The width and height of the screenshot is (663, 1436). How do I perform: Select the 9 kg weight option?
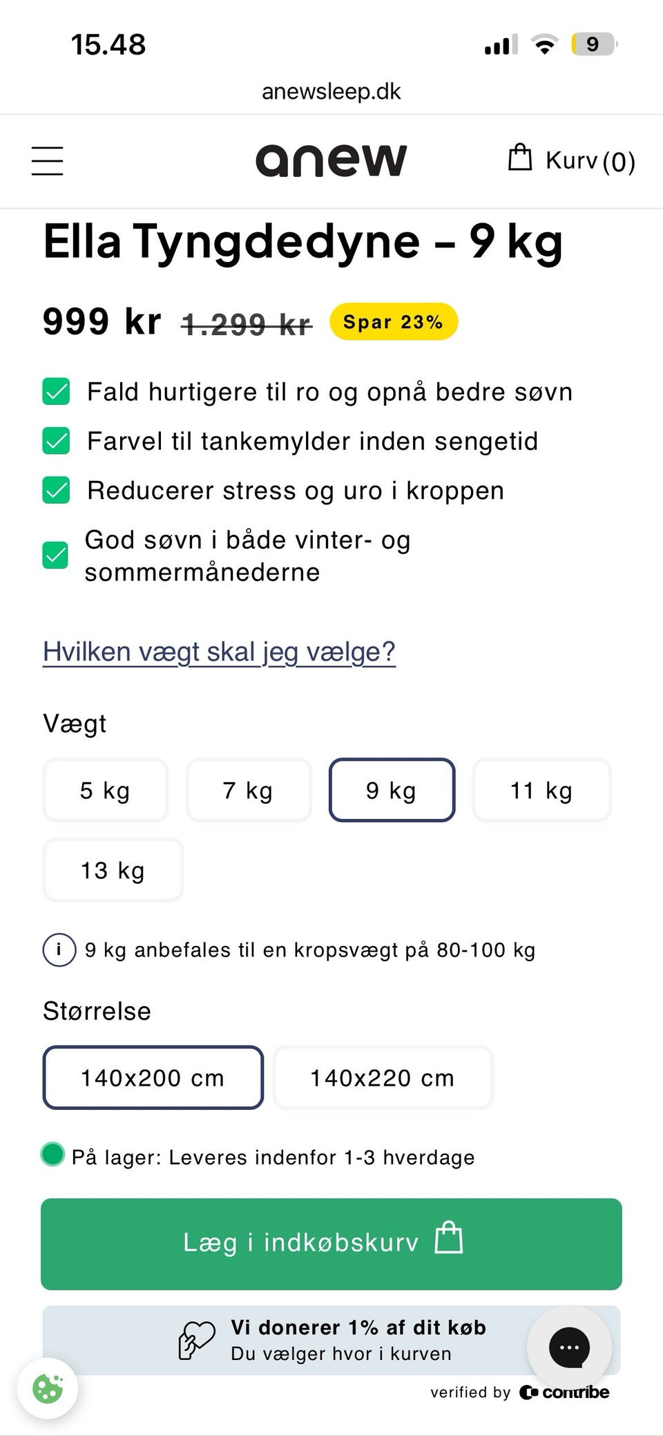392,791
